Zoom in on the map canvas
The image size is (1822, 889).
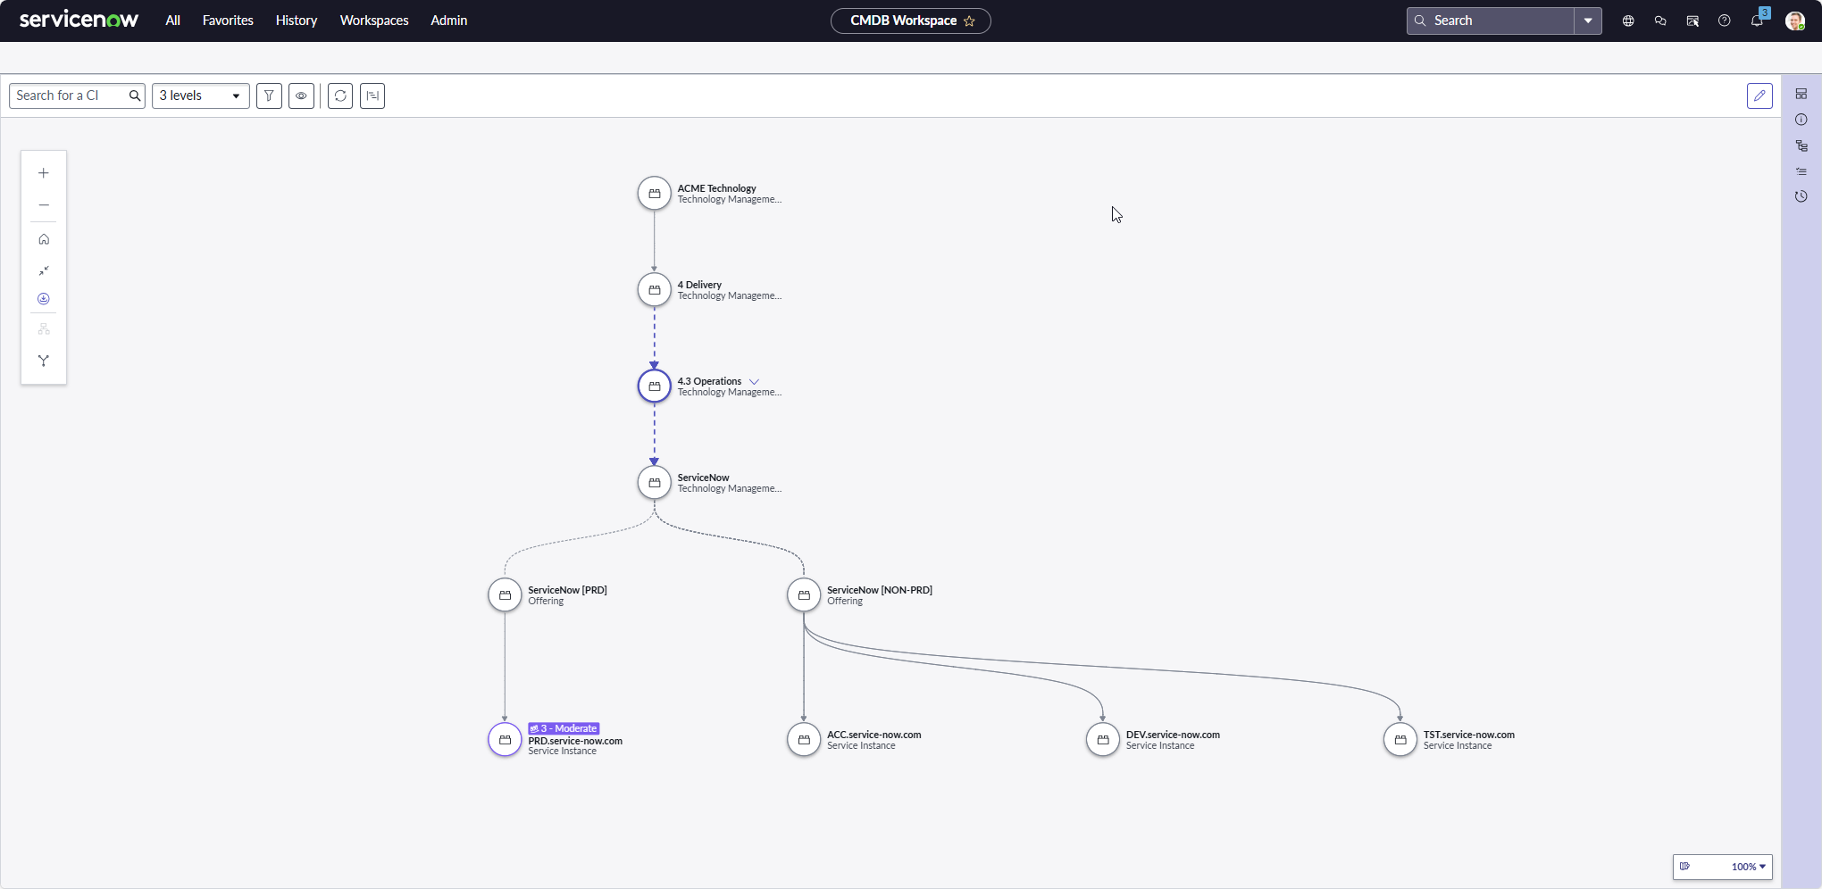(43, 173)
